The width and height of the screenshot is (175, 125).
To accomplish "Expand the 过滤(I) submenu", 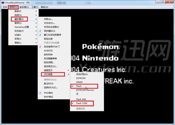I will point(23,35).
